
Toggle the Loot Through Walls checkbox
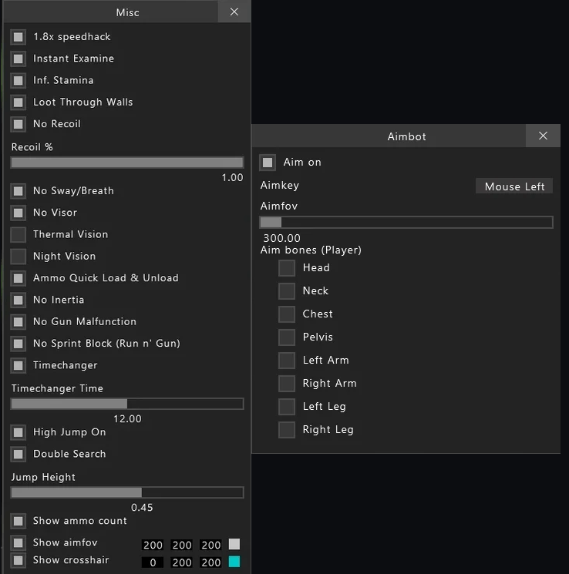[18, 102]
